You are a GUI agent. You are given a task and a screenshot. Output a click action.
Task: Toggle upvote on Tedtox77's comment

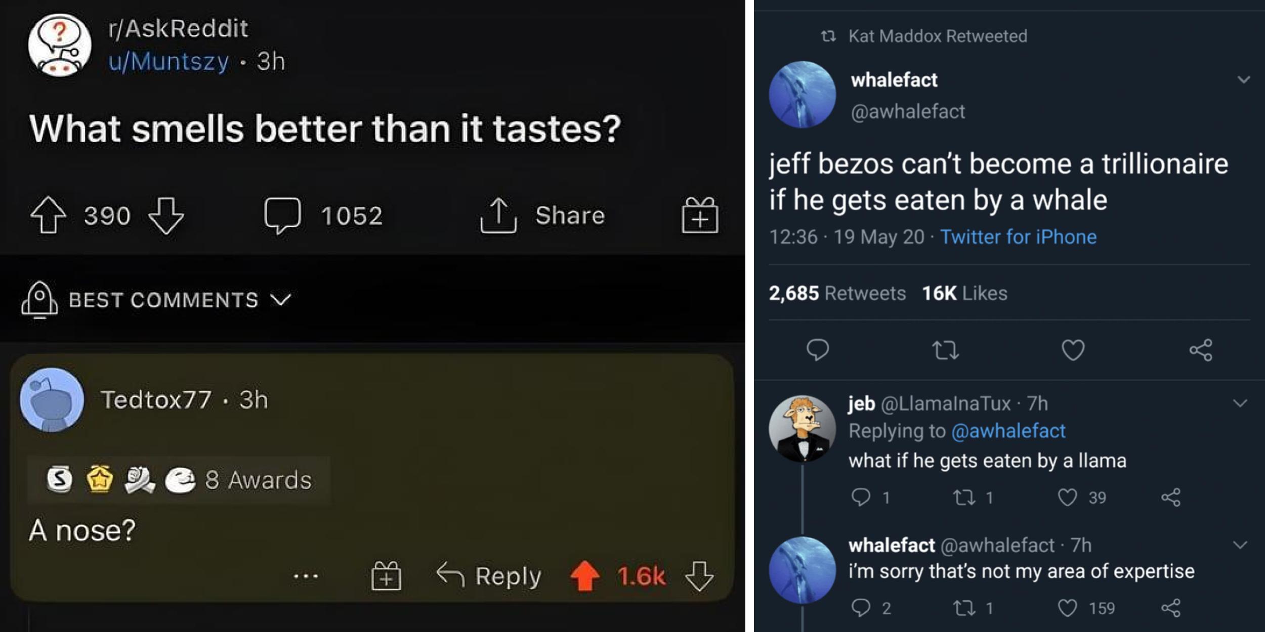coord(585,576)
